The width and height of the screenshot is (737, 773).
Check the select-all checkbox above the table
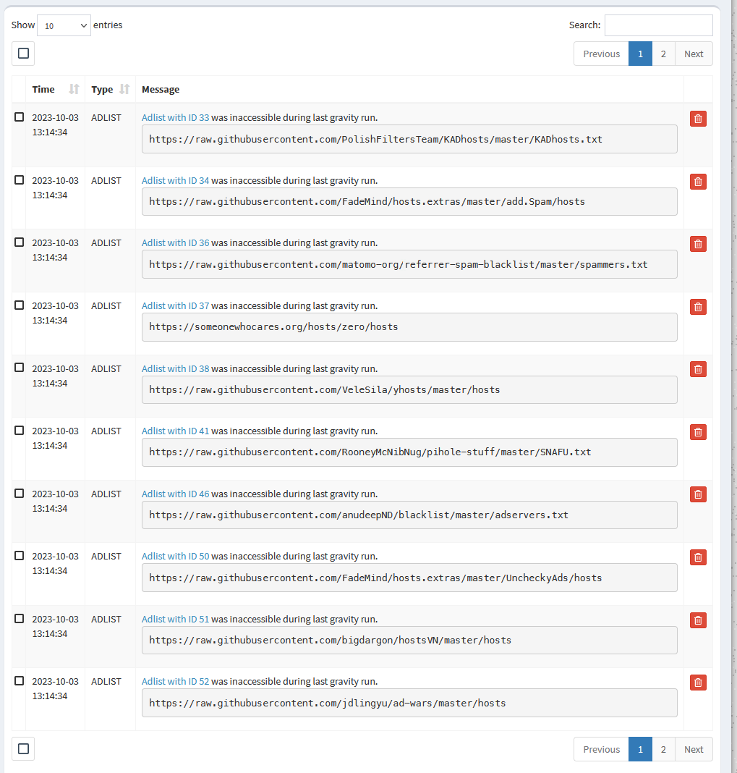coord(22,53)
